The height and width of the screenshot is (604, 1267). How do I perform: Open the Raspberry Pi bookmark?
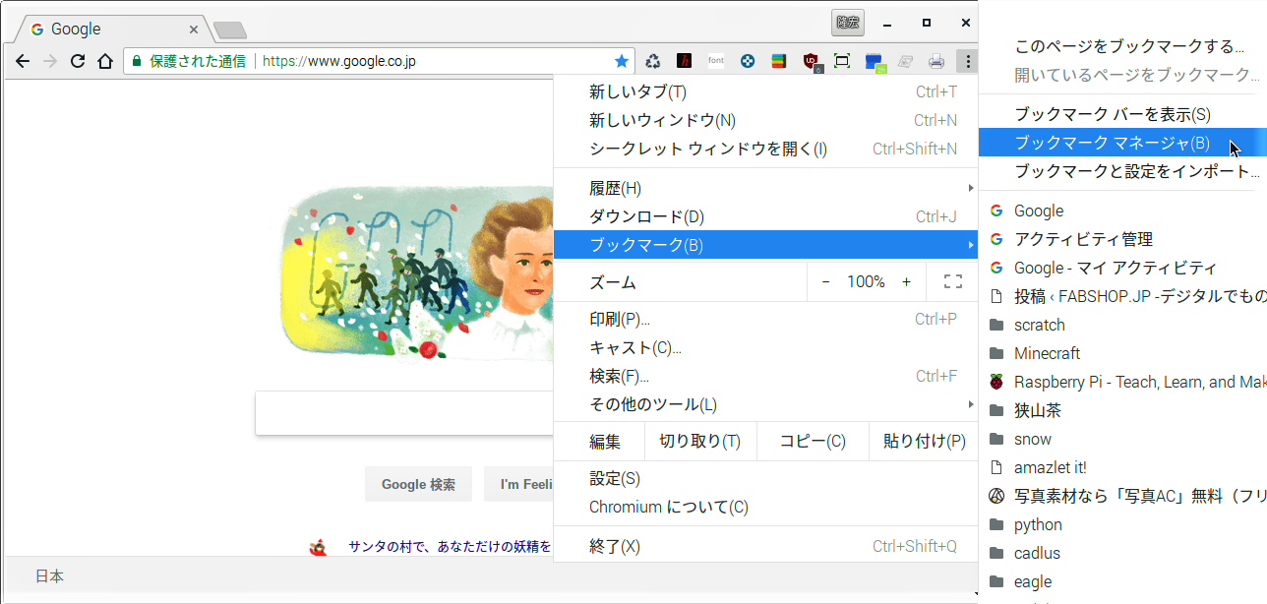click(1123, 382)
